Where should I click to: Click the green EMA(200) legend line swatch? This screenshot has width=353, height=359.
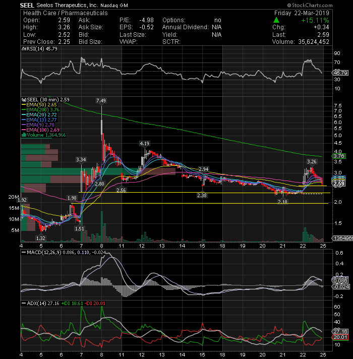24,110
